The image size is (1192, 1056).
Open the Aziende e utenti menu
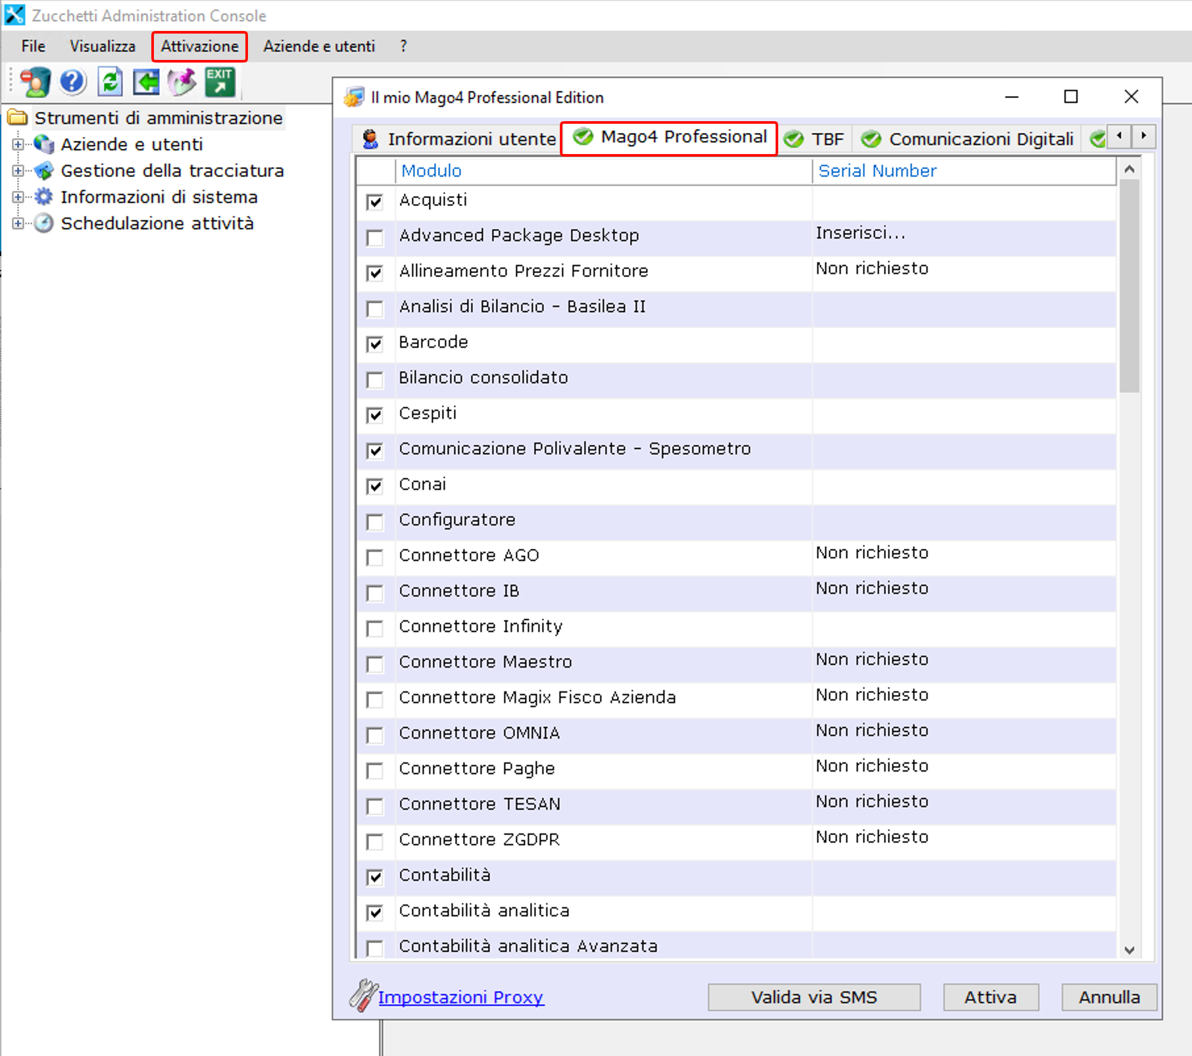[x=319, y=46]
